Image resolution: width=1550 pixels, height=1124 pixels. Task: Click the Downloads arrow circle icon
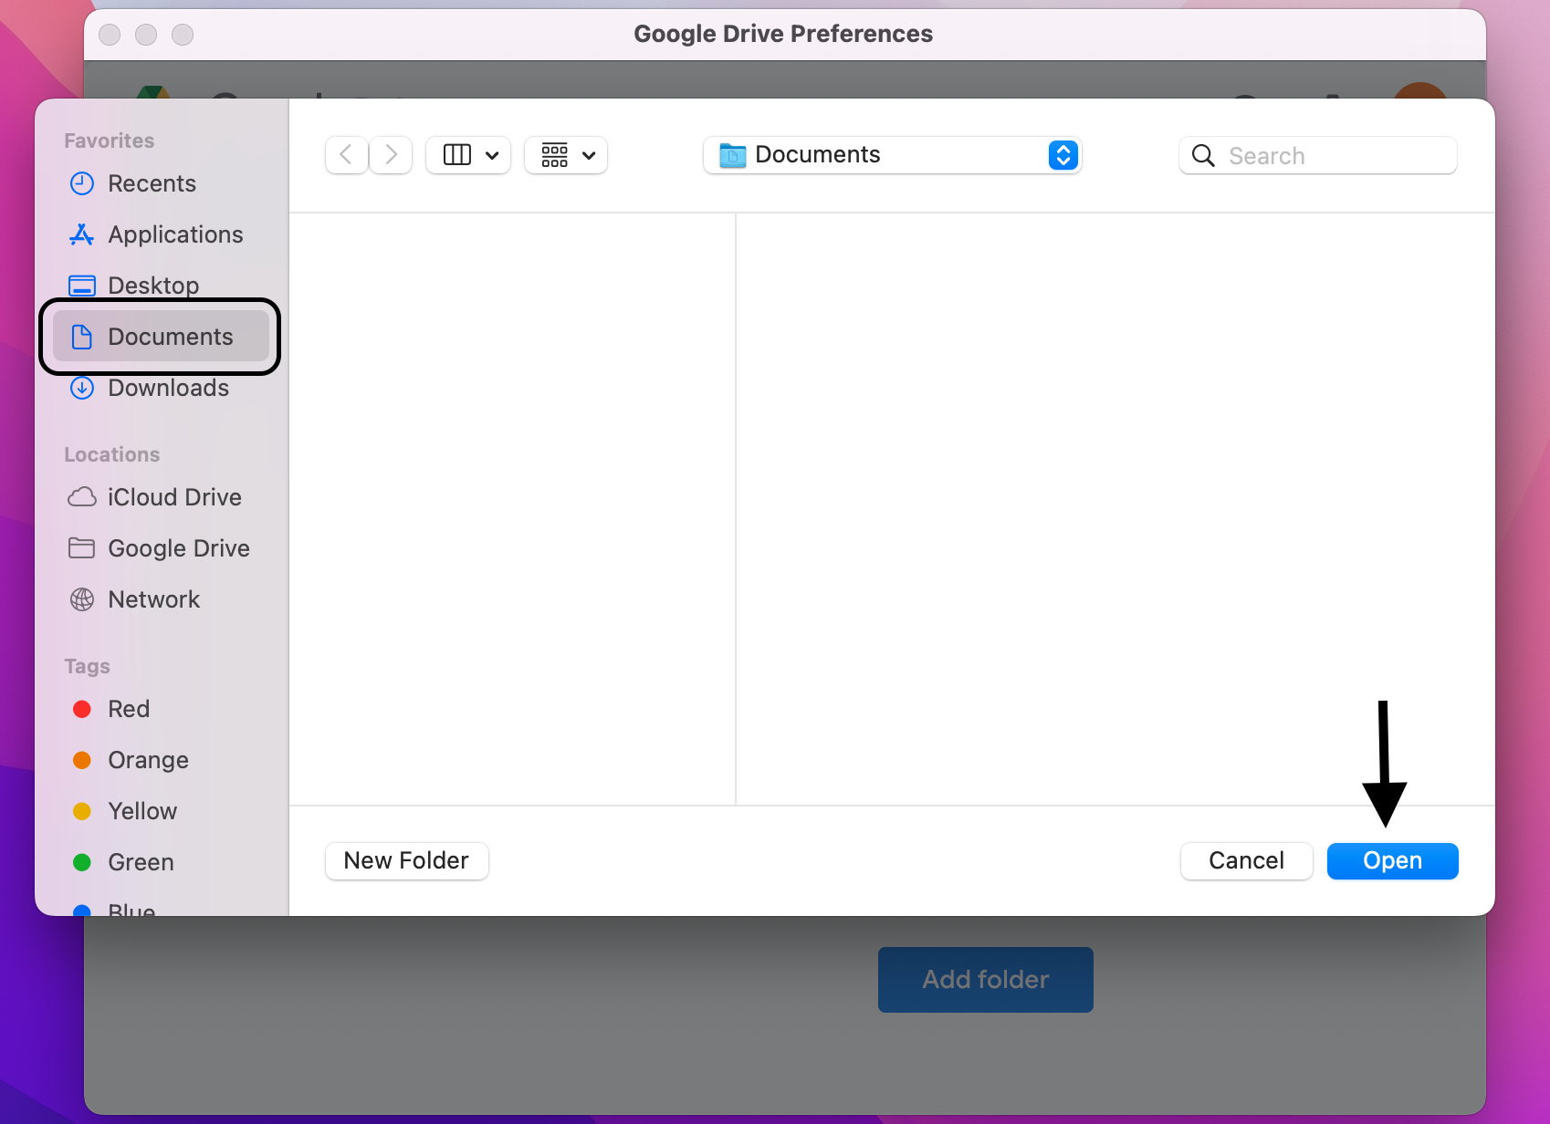pyautogui.click(x=82, y=388)
